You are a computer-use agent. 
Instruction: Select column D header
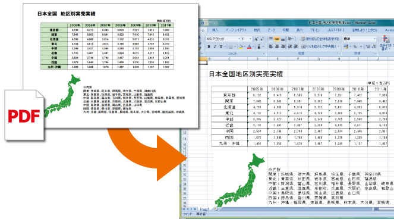[257, 59]
